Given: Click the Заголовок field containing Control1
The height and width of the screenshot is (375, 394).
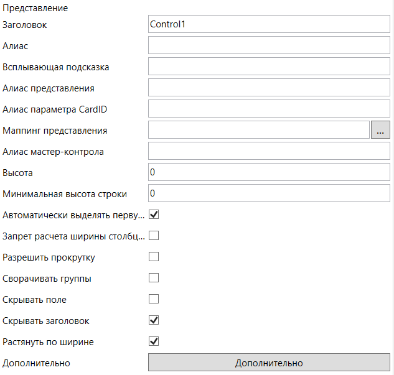Looking at the screenshot, I should pos(269,25).
